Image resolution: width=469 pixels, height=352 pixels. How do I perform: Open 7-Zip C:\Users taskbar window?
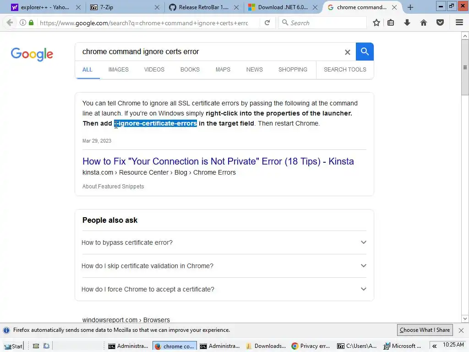(x=357, y=346)
